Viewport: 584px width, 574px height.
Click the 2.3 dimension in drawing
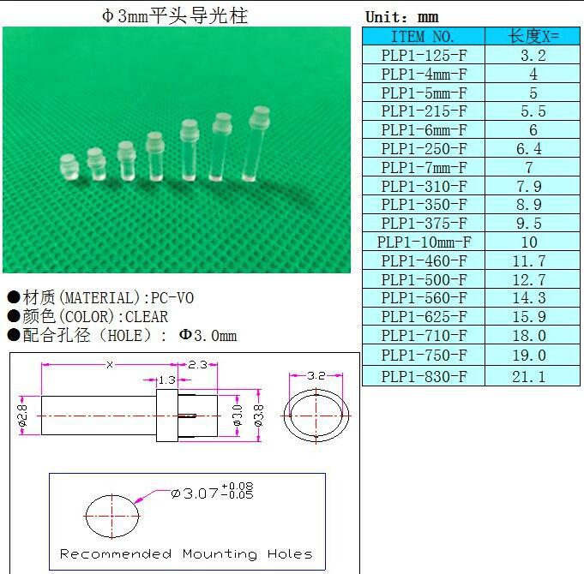click(x=197, y=365)
